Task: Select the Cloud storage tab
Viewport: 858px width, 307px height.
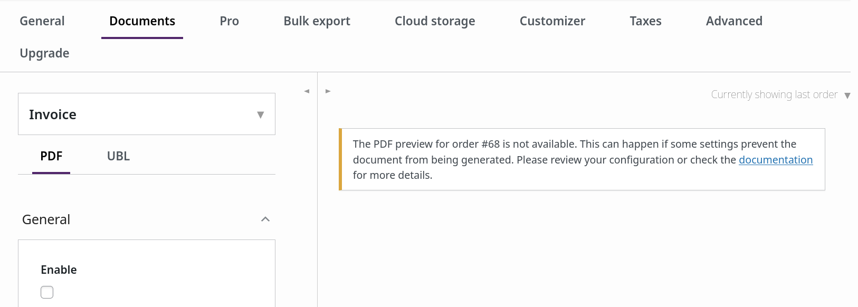Action: tap(434, 21)
